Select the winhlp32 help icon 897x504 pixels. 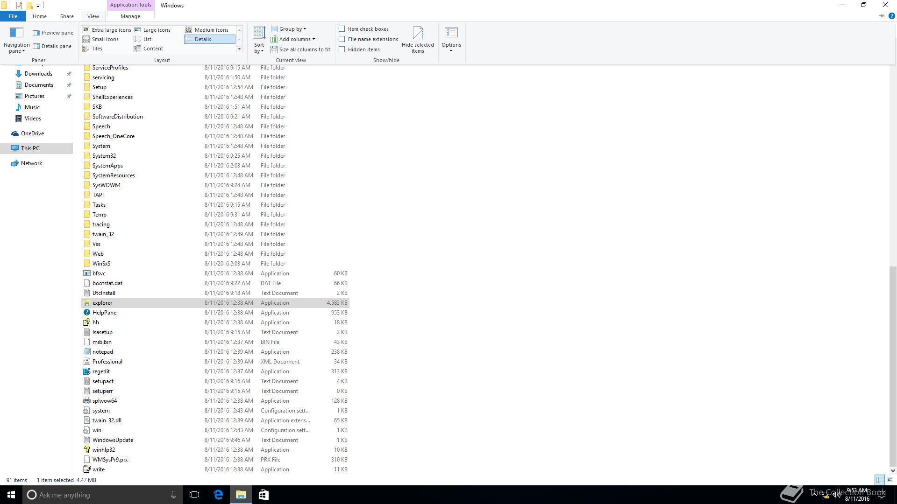[x=86, y=450]
